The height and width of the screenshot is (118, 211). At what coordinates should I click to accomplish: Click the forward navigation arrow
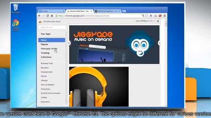coord(44,16)
